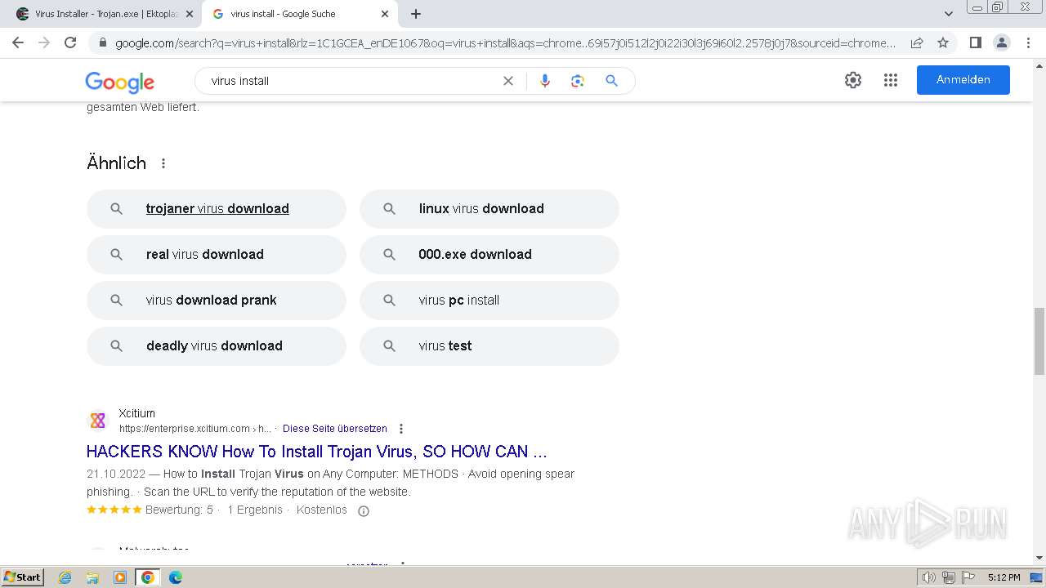Open Windows Media Player taskbar icon

(120, 577)
